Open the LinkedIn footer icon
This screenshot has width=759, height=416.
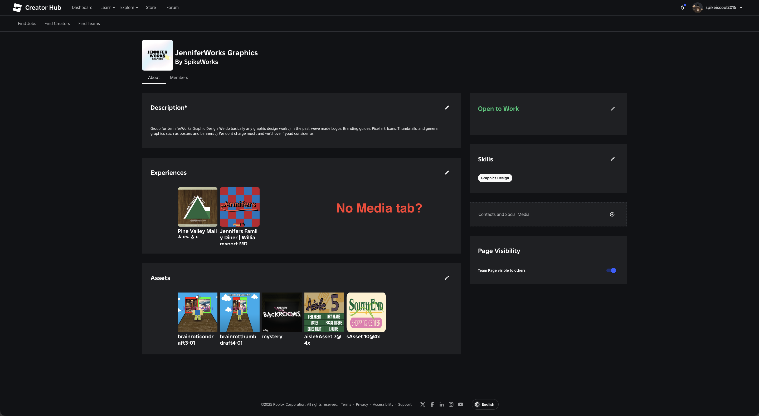[x=441, y=404]
